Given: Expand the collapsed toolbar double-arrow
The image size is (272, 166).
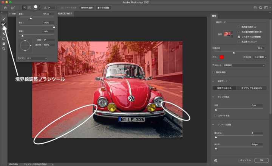Looking at the screenshot, I should 2,12.
